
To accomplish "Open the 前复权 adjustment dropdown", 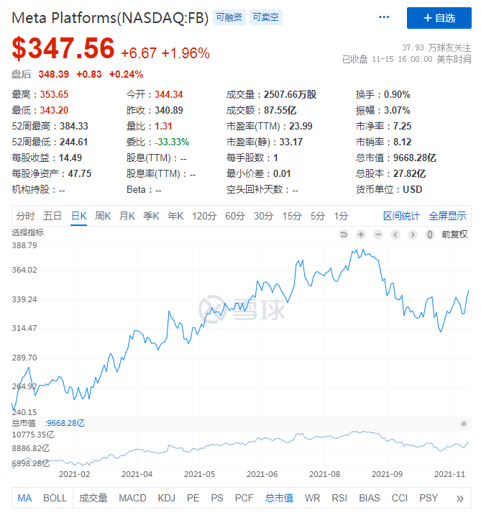I will coord(454,235).
